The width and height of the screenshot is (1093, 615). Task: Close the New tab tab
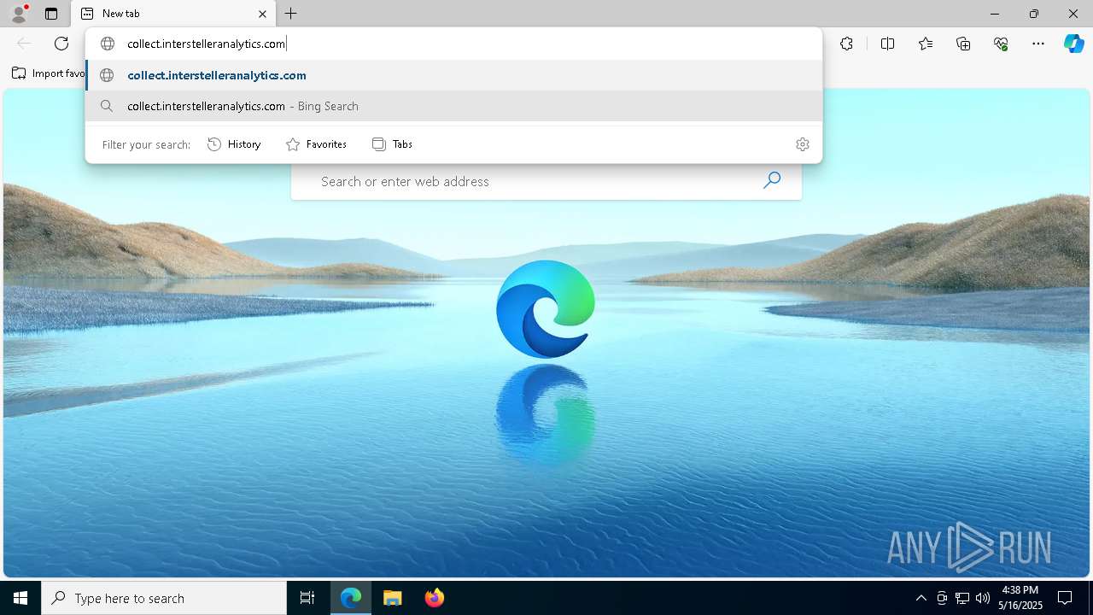(x=262, y=14)
